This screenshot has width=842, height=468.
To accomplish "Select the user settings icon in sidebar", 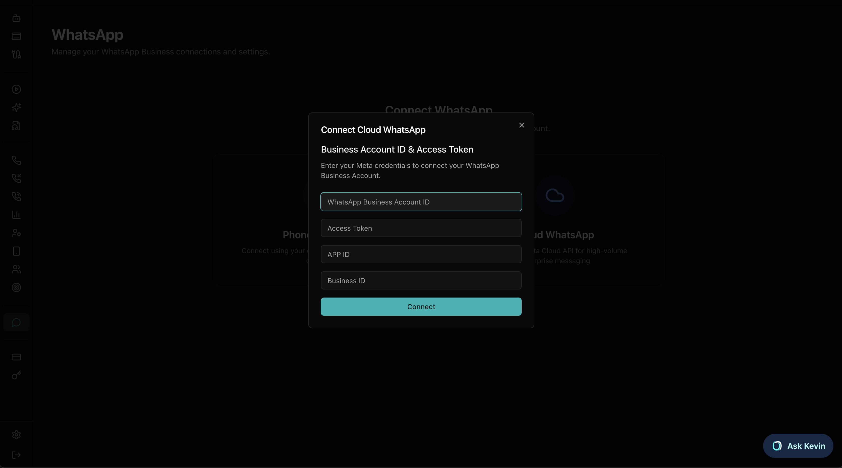I will pyautogui.click(x=16, y=233).
